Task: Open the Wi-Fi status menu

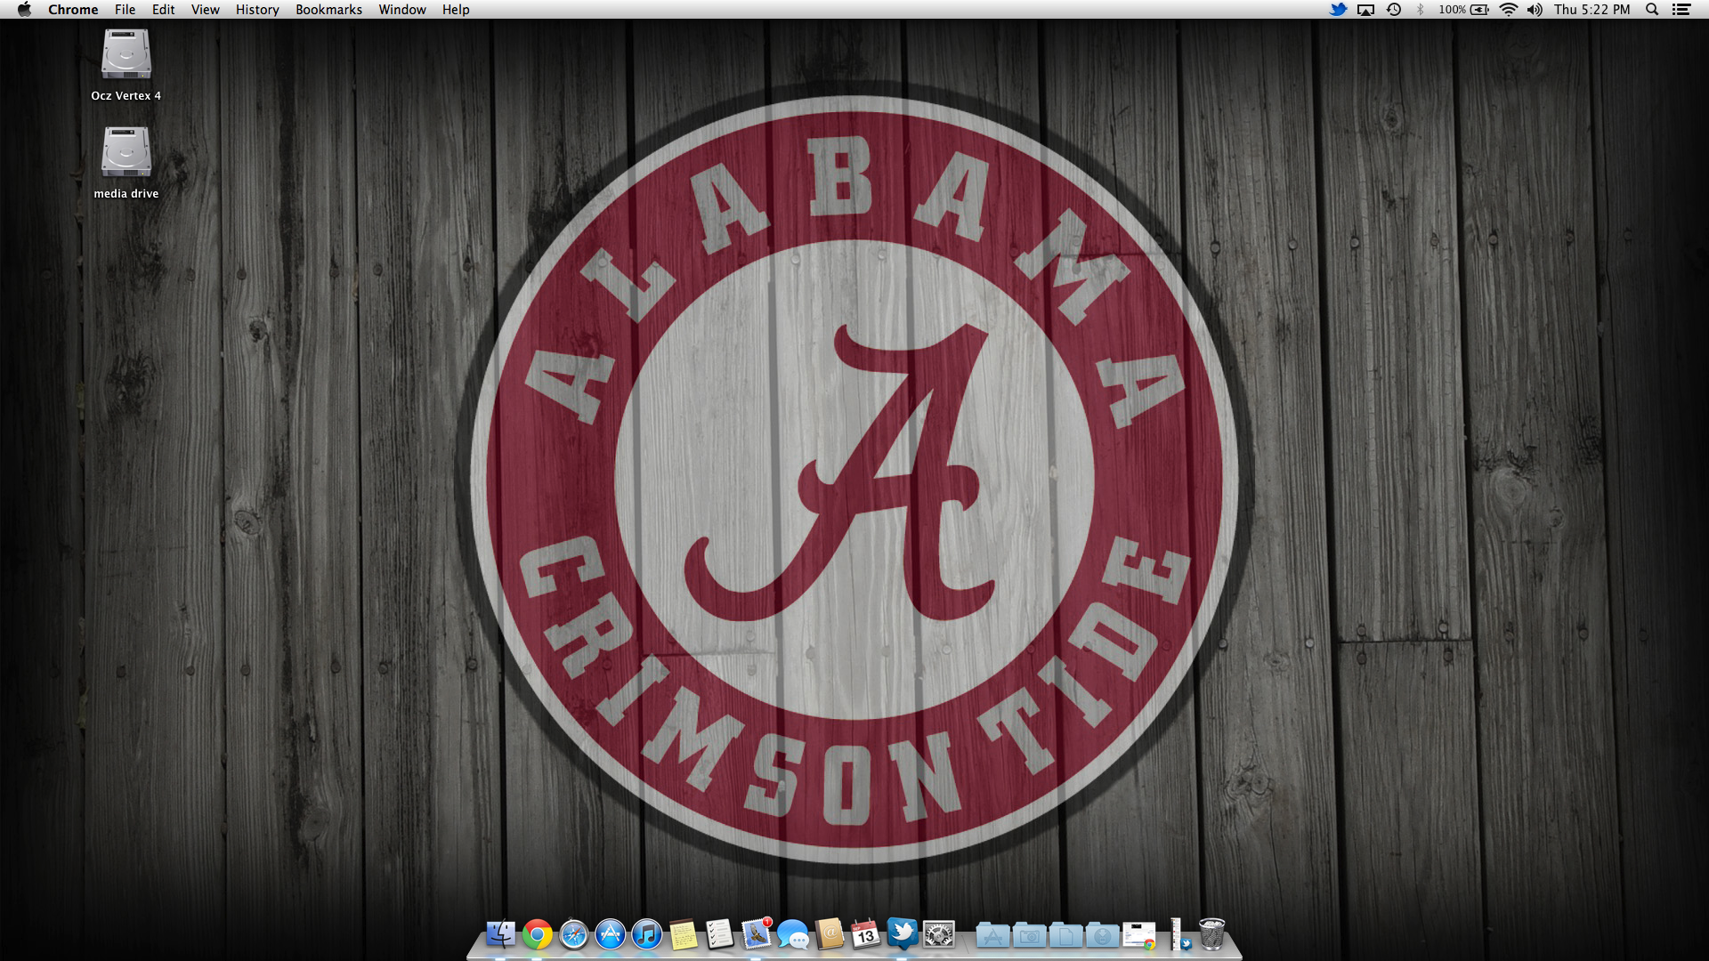Action: pos(1509,10)
